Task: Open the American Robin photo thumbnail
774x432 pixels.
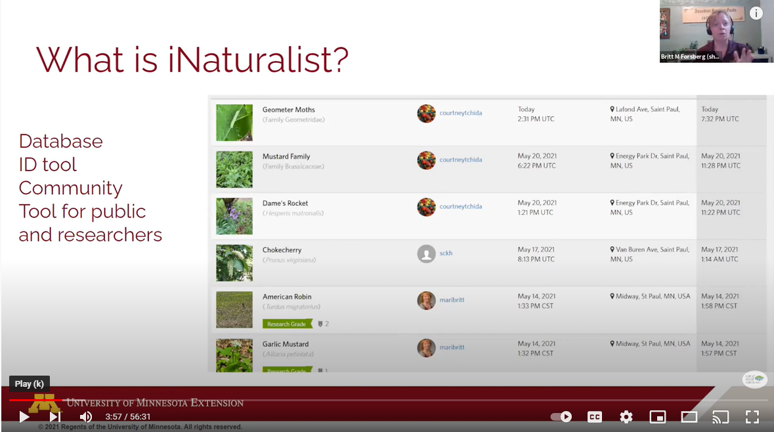Action: pyautogui.click(x=234, y=309)
